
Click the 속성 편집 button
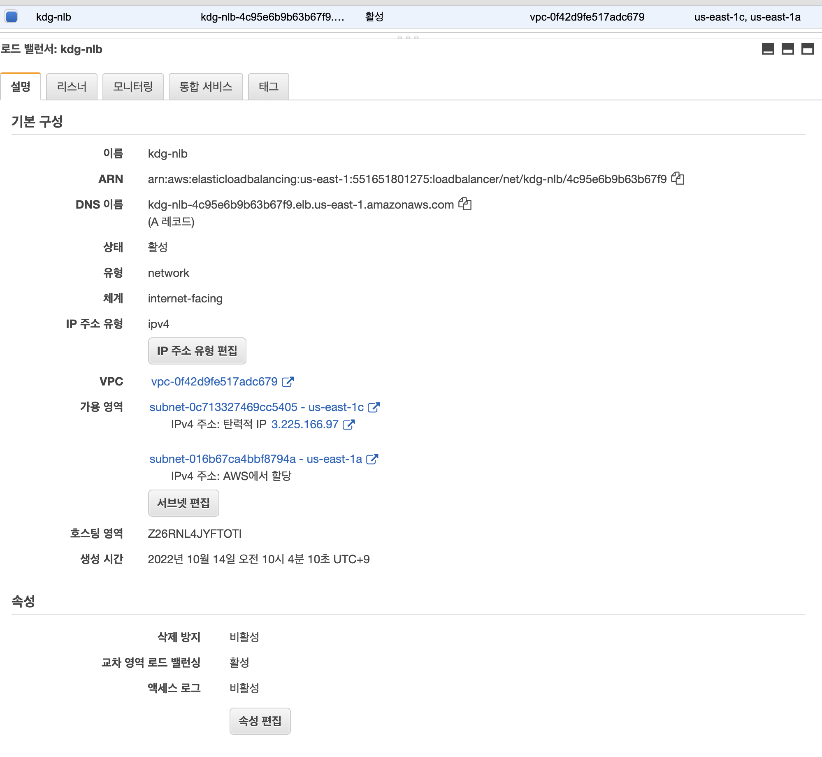point(260,721)
